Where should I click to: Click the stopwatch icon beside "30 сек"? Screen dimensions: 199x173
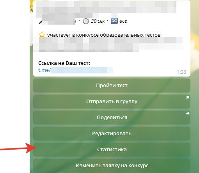coord(86,21)
